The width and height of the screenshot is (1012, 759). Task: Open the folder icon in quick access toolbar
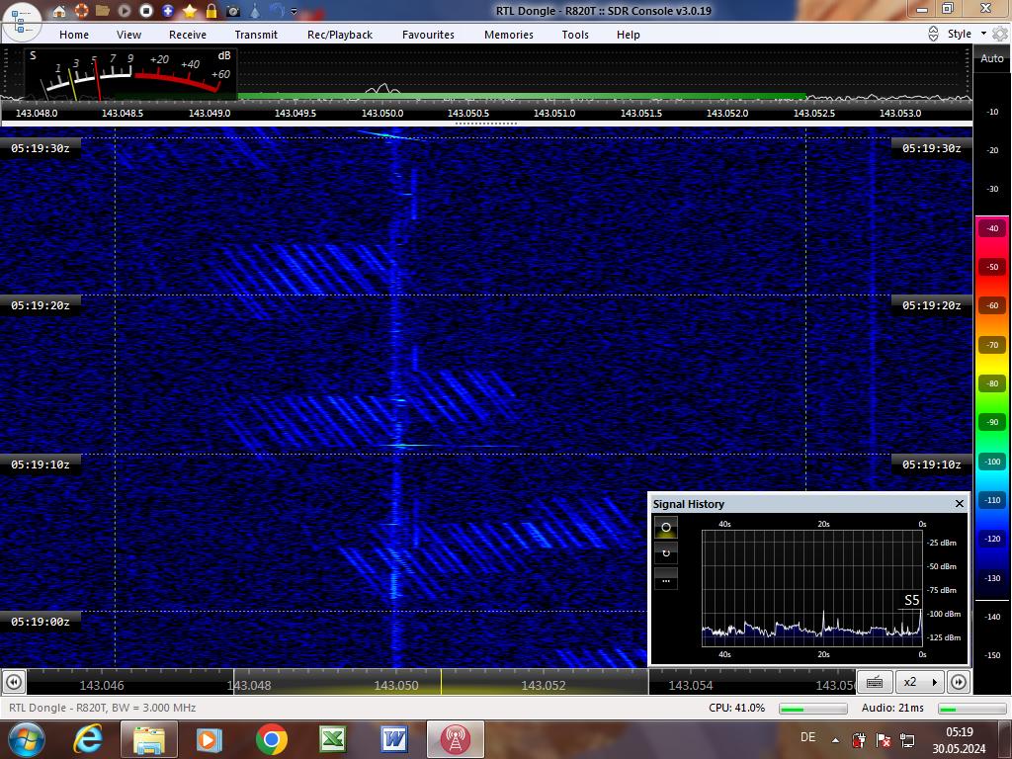pos(102,11)
